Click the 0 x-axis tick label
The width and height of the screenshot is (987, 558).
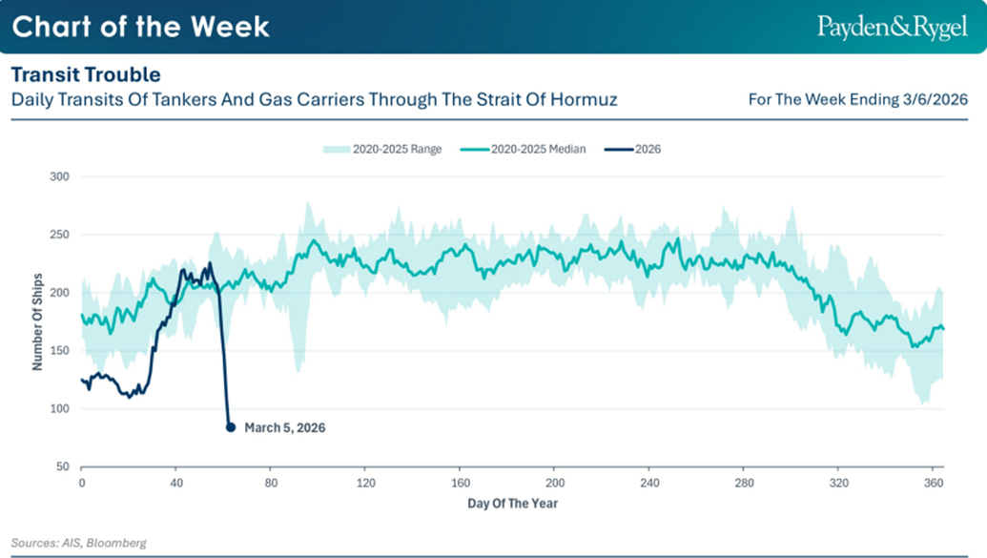click(x=82, y=483)
